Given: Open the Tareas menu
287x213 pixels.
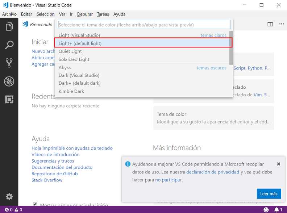Looking at the screenshot, I should 103,14.
